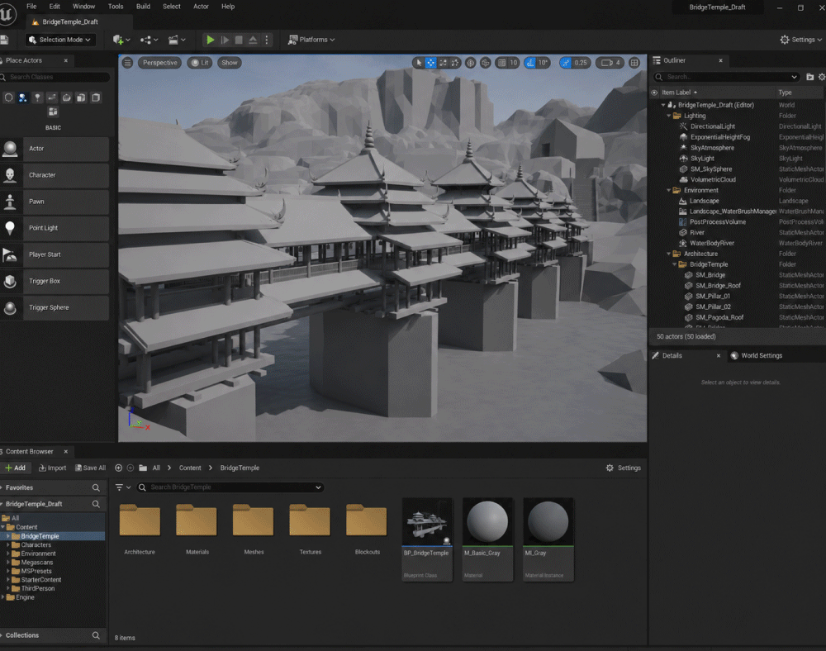The image size is (826, 651).
Task: Open the Cinematics clapperboard dropdown
Action: coord(177,40)
